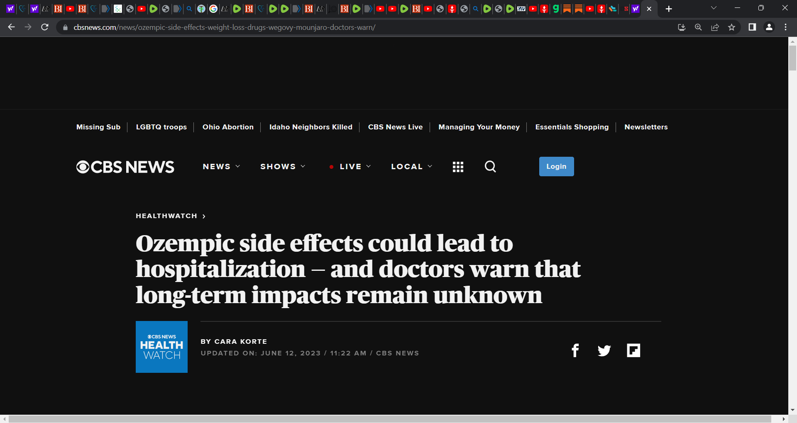The height and width of the screenshot is (423, 797).
Task: Click the horizontal scrollbar left arrow
Action: click(x=4, y=419)
